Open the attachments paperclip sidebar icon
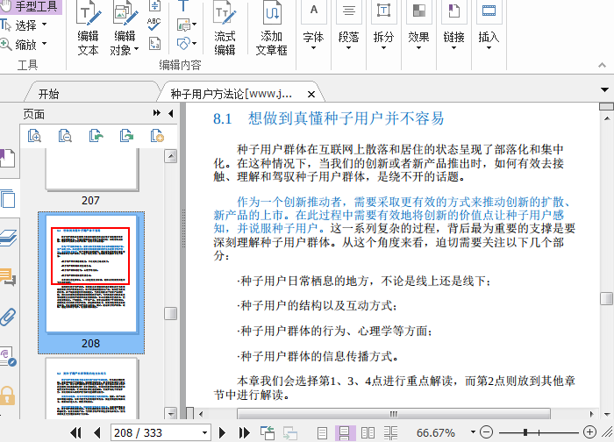The width and height of the screenshot is (614, 442). point(8,317)
